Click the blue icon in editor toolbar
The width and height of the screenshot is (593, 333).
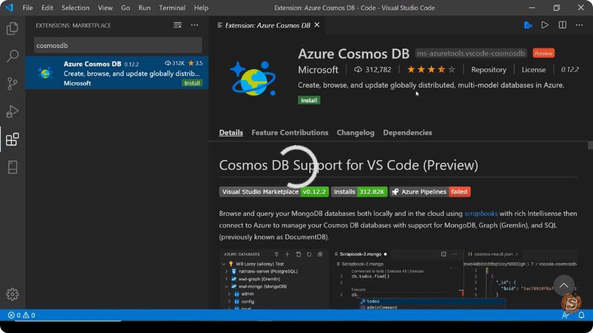528,26
